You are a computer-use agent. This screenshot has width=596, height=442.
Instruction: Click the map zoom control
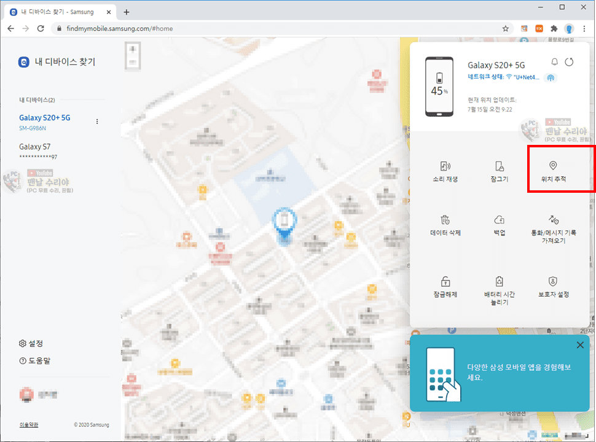[x=133, y=56]
